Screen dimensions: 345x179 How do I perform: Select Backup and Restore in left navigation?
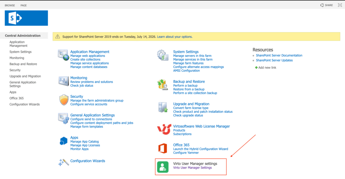pos(23,64)
